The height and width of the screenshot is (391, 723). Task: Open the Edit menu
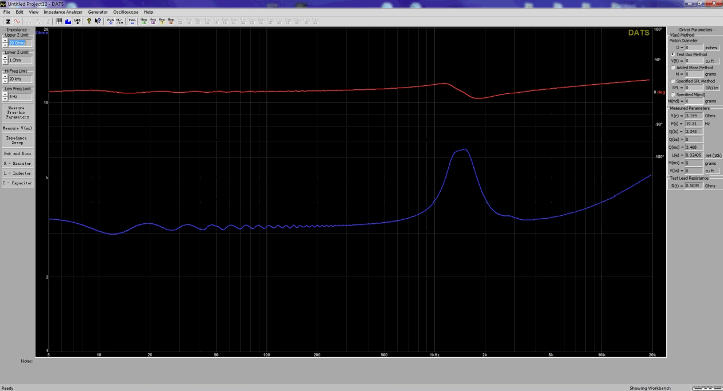tap(20, 12)
